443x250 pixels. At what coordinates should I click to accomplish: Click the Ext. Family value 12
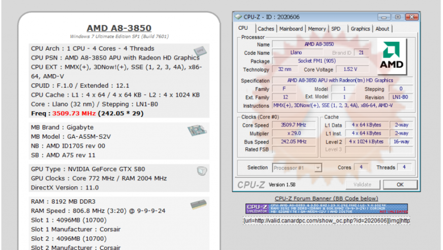coord(284,97)
